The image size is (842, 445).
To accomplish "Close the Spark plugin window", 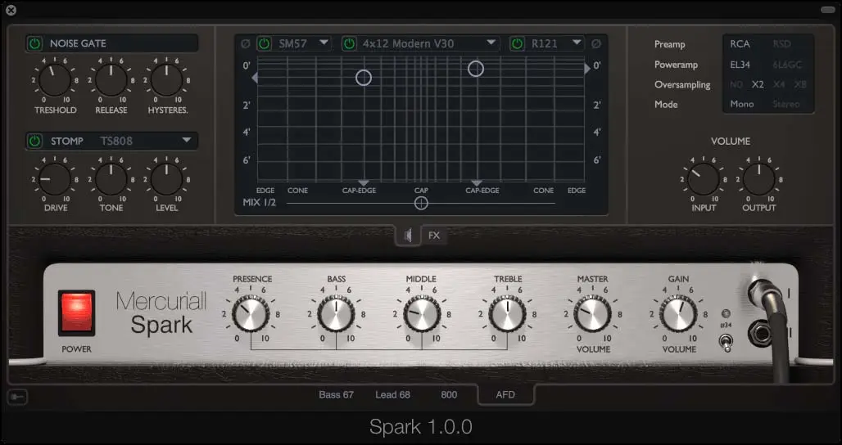I will [x=10, y=10].
